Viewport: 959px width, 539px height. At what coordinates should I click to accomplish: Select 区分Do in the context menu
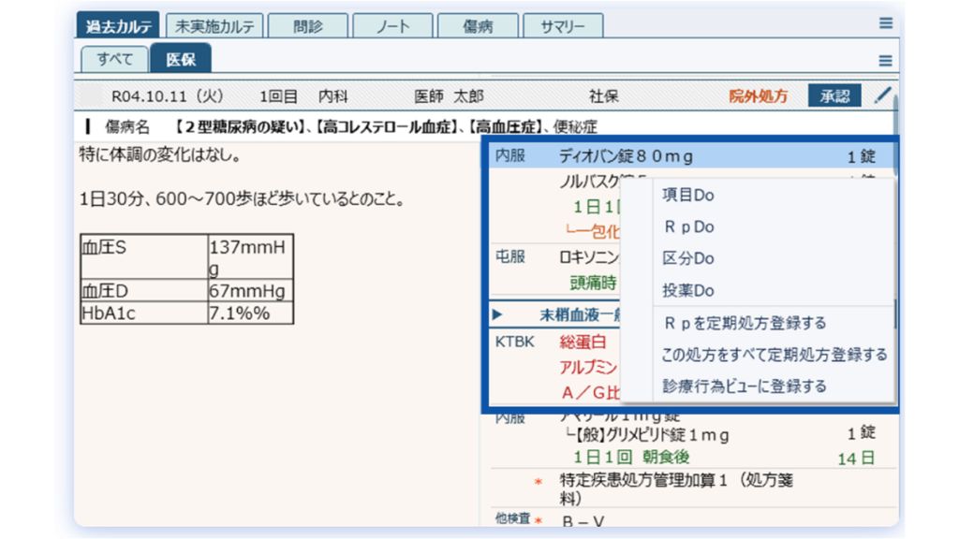(688, 259)
